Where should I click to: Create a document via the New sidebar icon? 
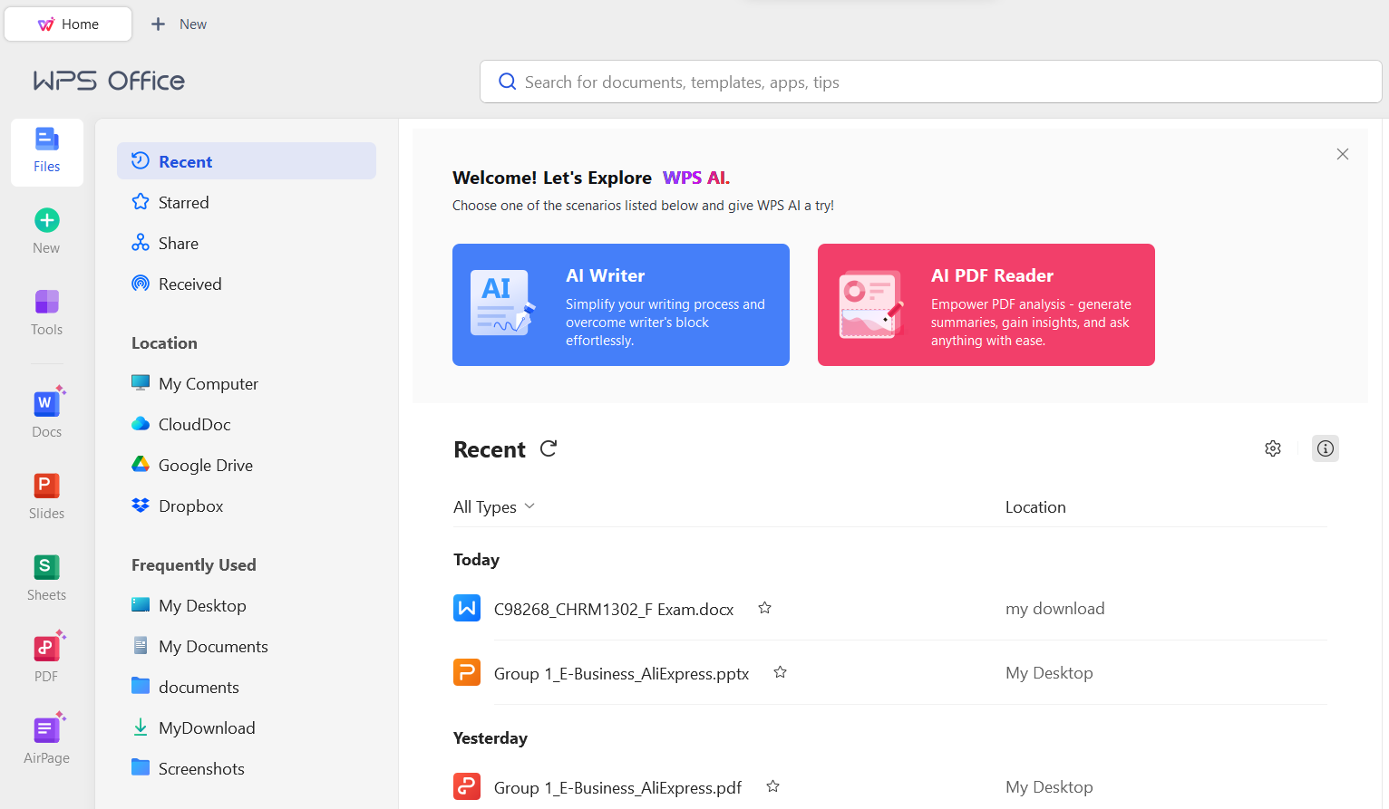[46, 227]
